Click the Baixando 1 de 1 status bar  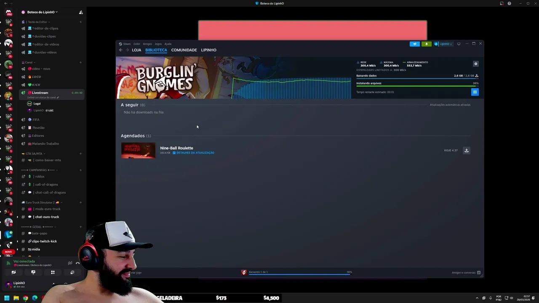pyautogui.click(x=296, y=273)
